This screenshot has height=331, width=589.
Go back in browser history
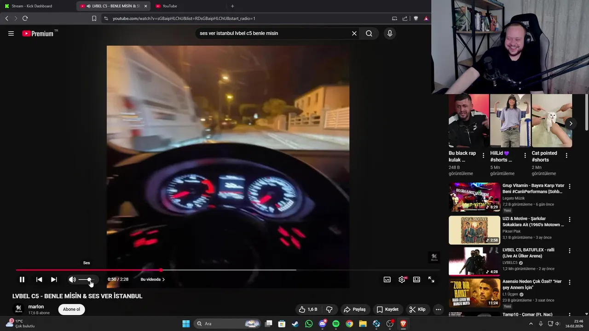pos(6,18)
